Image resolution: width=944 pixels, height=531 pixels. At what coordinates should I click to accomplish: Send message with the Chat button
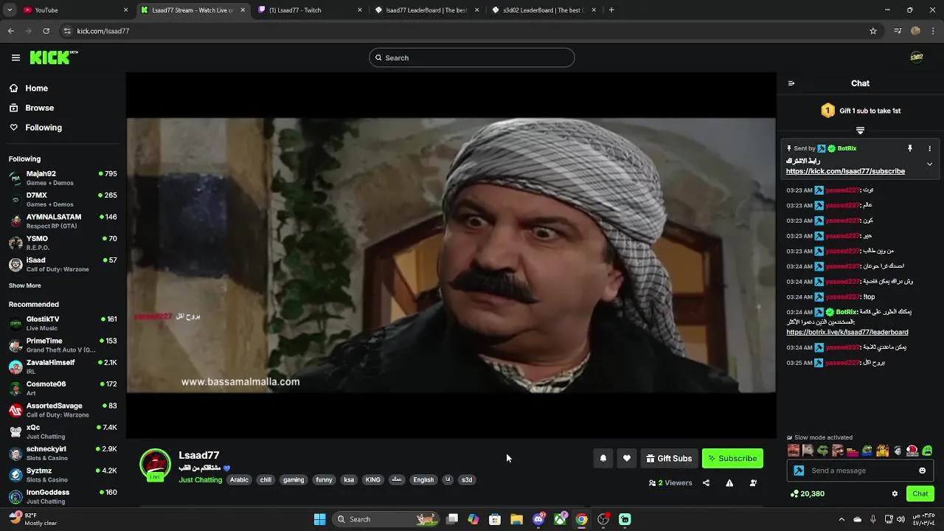920,493
